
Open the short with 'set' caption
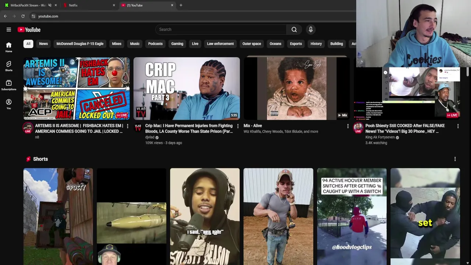point(425,216)
